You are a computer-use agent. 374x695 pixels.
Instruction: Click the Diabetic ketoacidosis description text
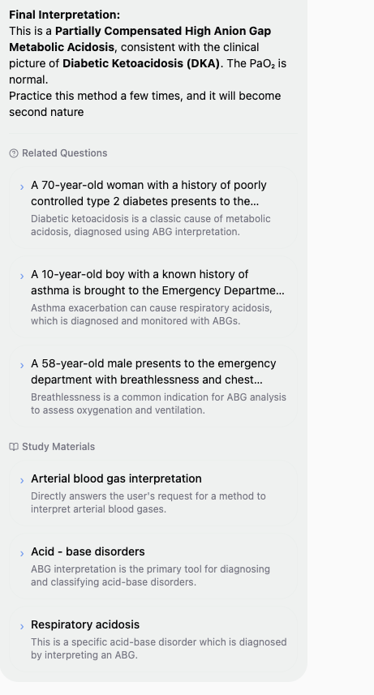tap(150, 225)
